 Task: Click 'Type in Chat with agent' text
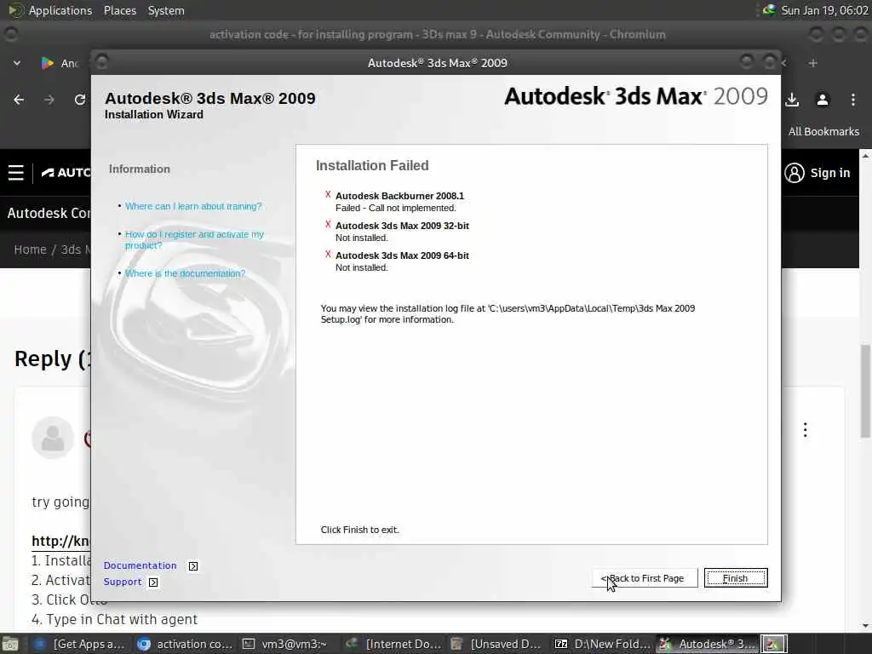[x=122, y=620]
